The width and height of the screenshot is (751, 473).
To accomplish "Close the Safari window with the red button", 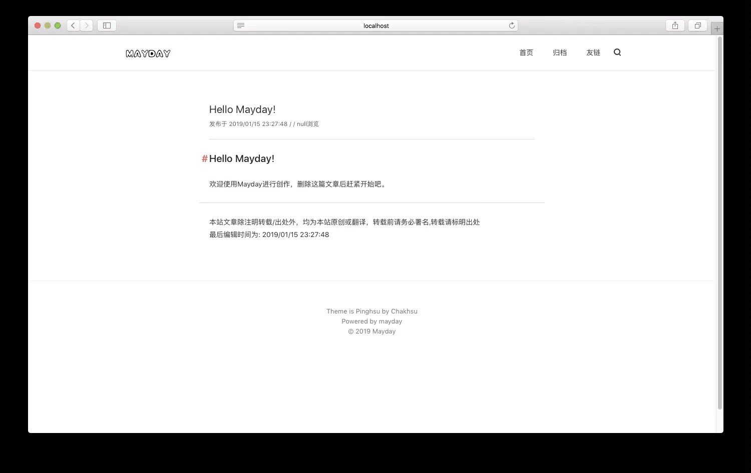I will point(38,25).
